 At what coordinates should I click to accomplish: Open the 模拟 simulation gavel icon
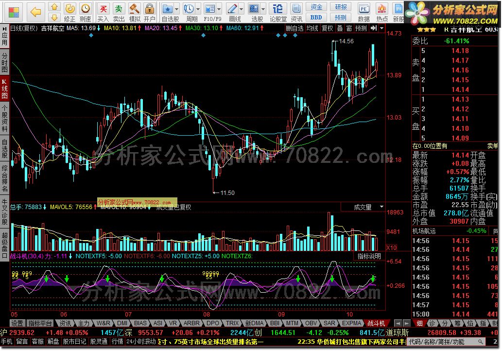click(135, 12)
